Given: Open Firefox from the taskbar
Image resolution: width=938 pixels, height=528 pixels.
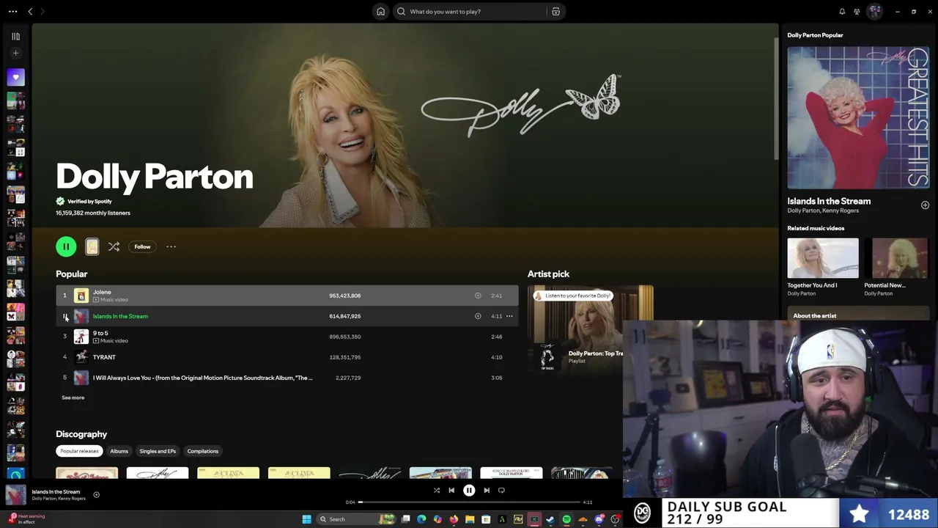Looking at the screenshot, I should tap(454, 519).
